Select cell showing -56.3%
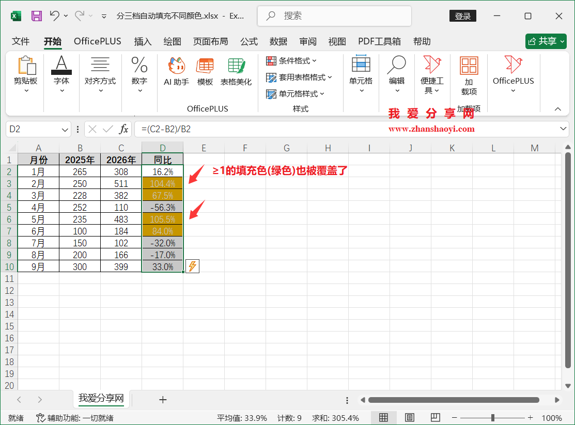Image resolution: width=575 pixels, height=425 pixels. pyautogui.click(x=162, y=208)
